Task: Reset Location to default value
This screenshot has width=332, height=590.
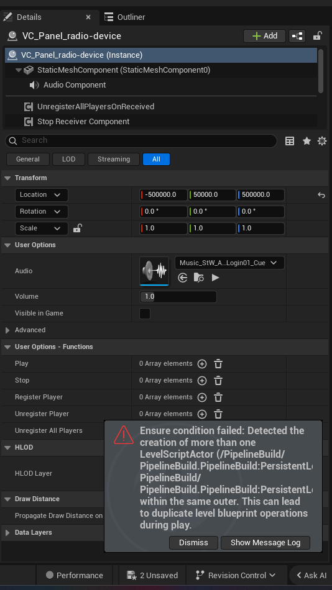Action: pyautogui.click(x=321, y=195)
